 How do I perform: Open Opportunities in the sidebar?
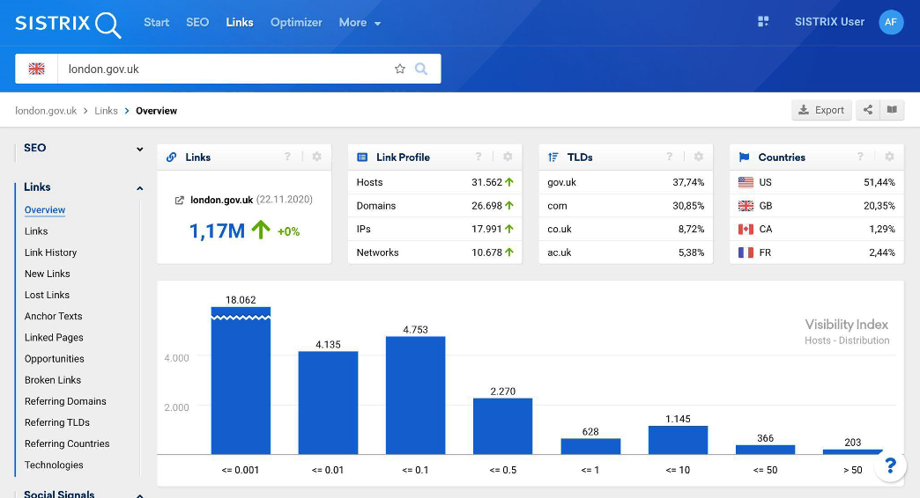tap(54, 359)
